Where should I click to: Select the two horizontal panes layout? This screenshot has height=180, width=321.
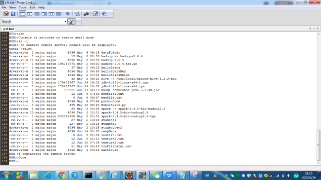pyautogui.click(x=37, y=14)
